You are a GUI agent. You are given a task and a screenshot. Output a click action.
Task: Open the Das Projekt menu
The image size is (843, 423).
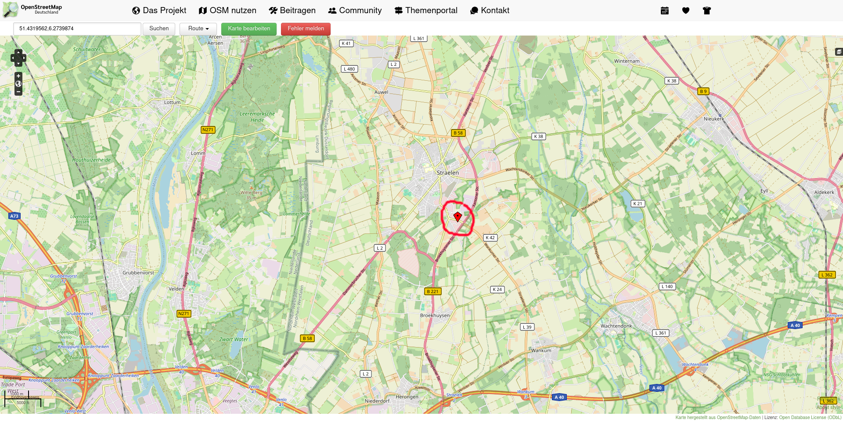(159, 11)
